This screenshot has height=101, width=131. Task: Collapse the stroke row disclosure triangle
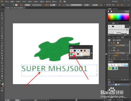pos(111,43)
